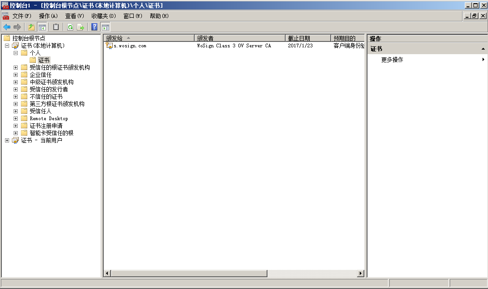Image resolution: width=488 pixels, height=289 pixels.
Task: Open the 查看(V) menu
Action: (x=75, y=16)
